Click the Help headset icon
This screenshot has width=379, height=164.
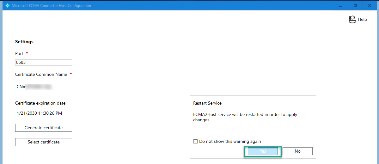click(x=352, y=20)
